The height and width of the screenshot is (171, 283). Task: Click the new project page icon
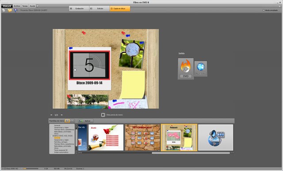[x=4, y=11]
